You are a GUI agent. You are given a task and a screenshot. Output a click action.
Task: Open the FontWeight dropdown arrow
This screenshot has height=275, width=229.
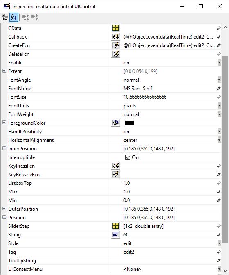(x=219, y=114)
